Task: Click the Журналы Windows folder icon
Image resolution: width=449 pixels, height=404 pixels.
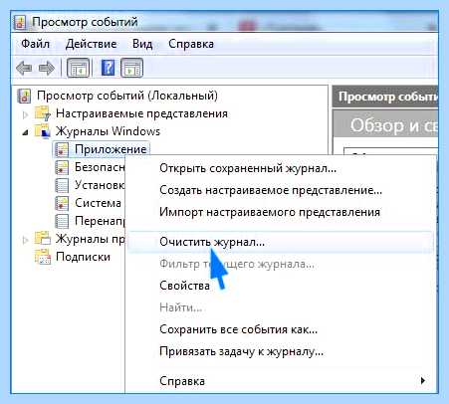Action: click(x=43, y=131)
